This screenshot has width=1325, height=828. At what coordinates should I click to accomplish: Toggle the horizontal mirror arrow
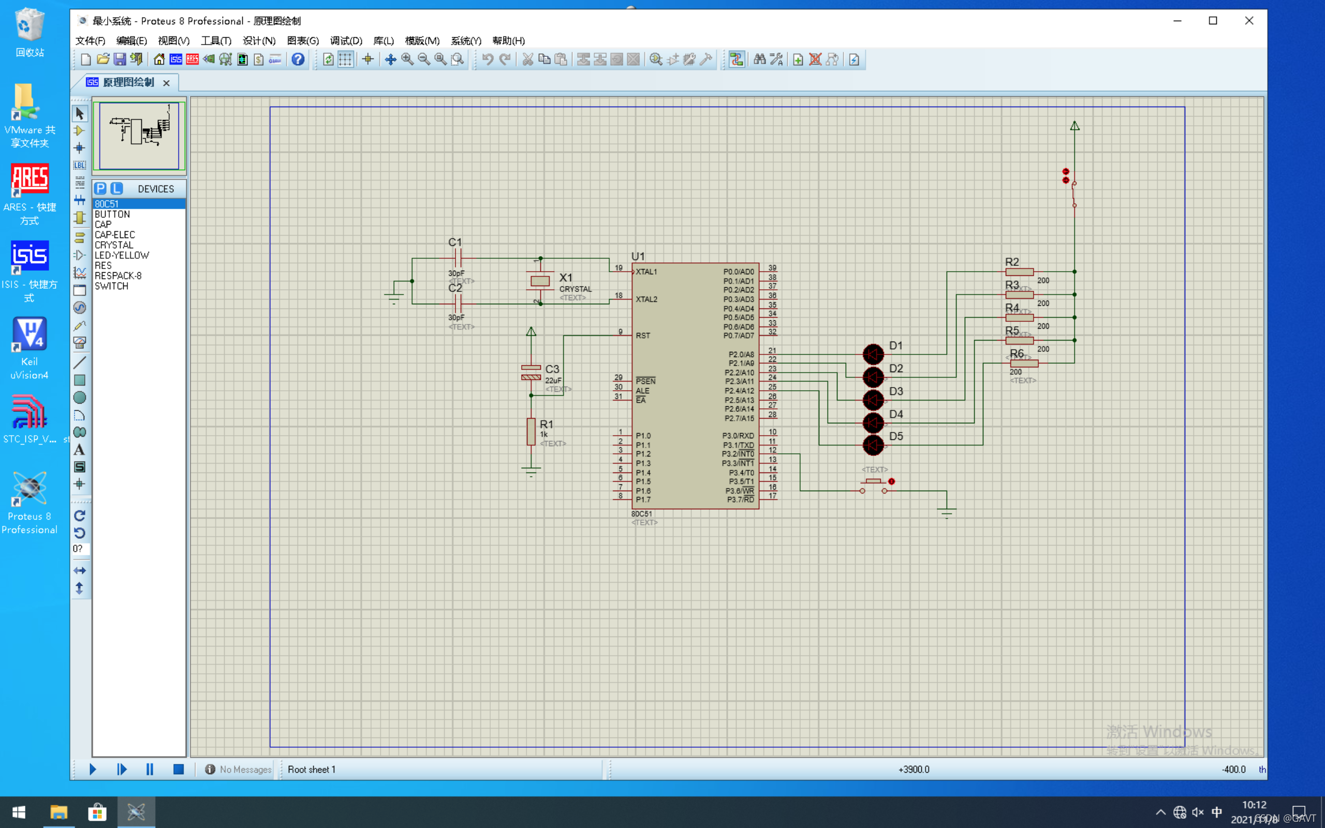80,571
